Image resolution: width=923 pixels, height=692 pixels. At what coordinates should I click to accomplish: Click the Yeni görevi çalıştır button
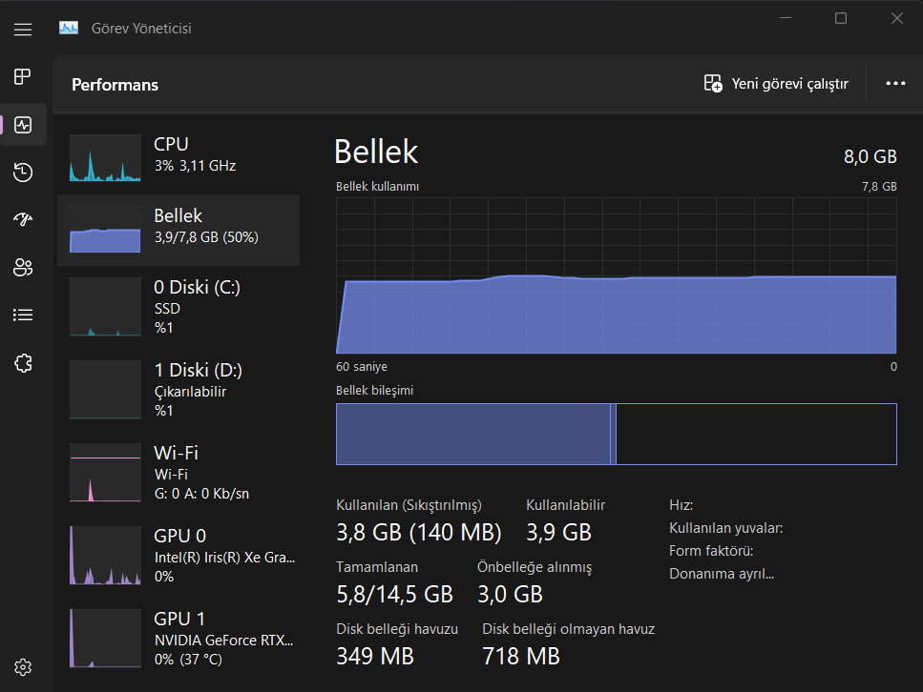(x=776, y=84)
